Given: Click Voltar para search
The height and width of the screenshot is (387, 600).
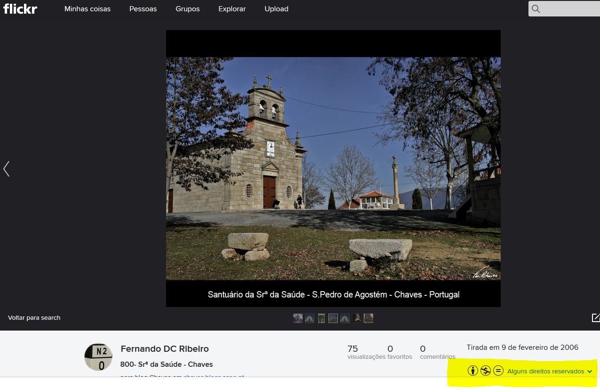Looking at the screenshot, I should pyautogui.click(x=34, y=318).
